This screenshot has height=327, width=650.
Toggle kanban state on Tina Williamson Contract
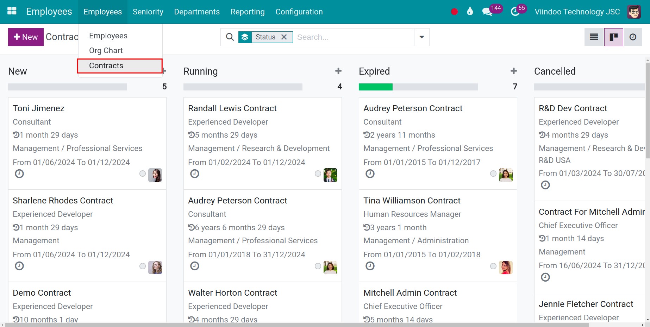point(493,266)
